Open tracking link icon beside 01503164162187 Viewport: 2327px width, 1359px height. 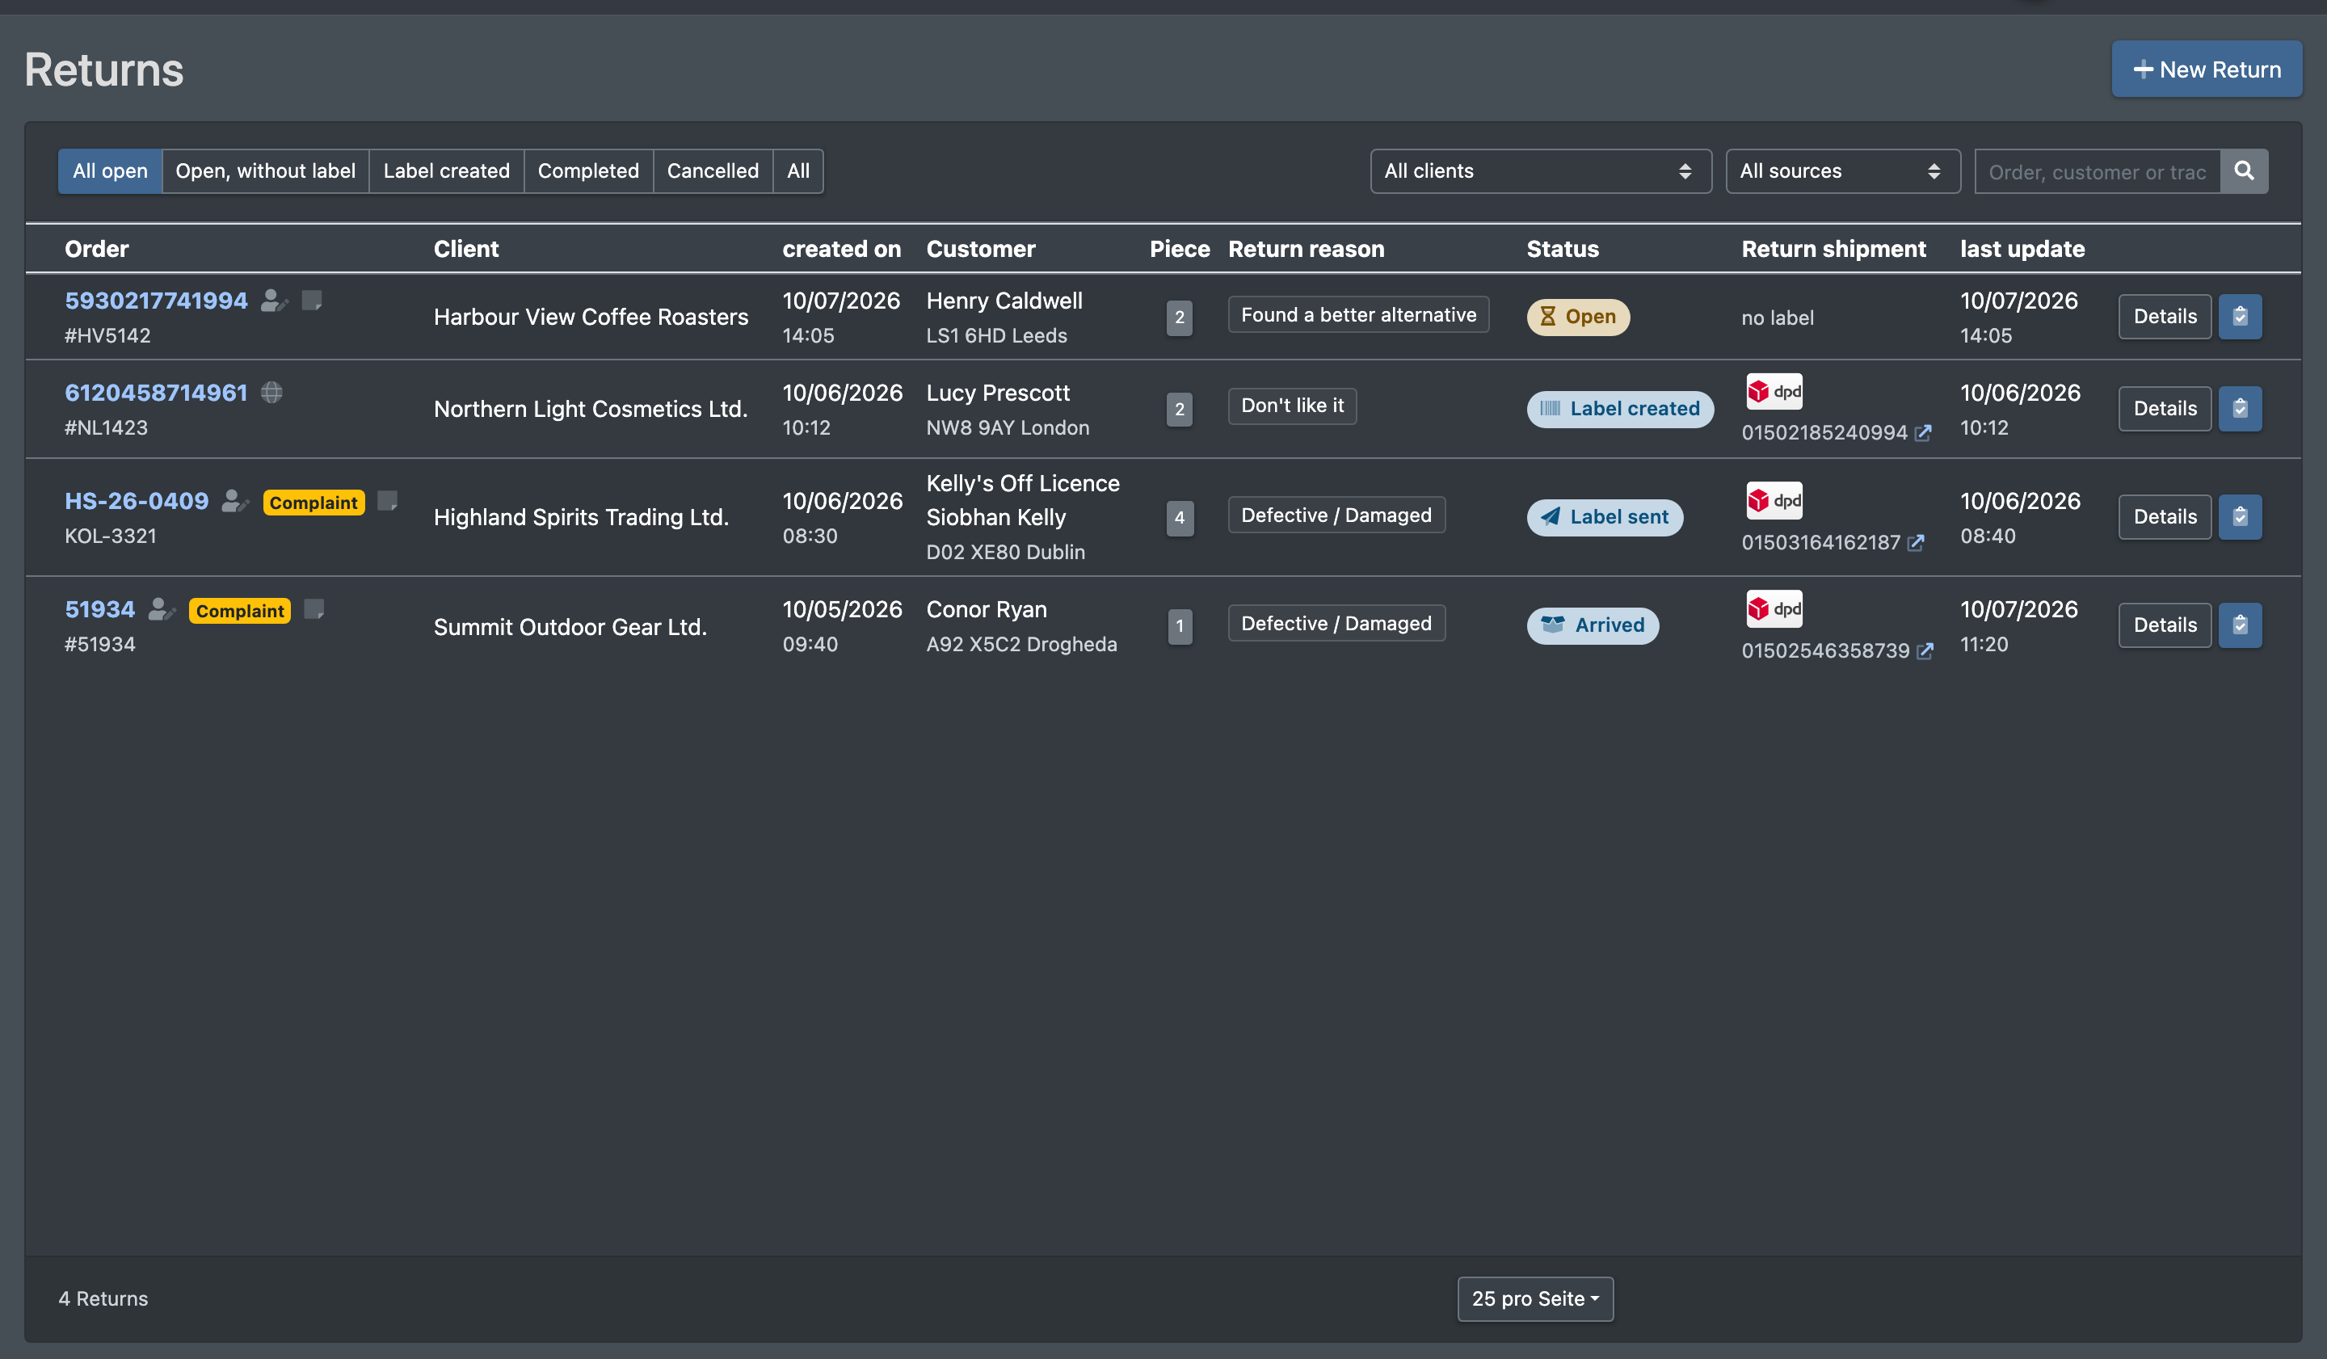[x=1917, y=542]
